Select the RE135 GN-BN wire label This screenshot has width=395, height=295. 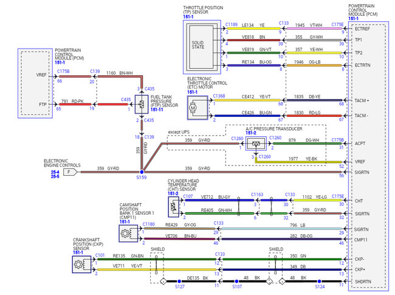(x=128, y=255)
